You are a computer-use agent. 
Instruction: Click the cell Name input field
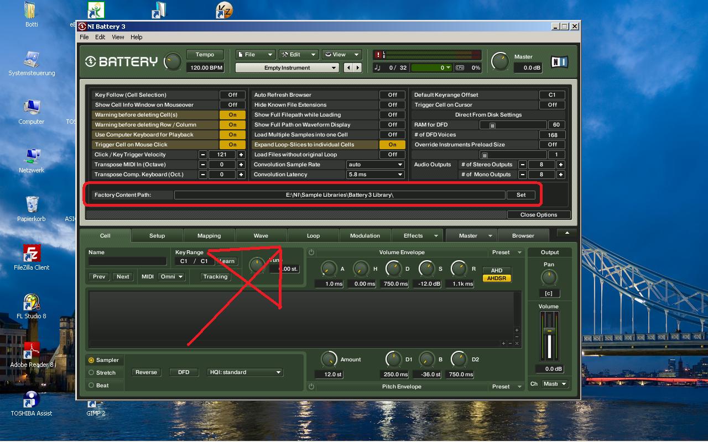(128, 261)
